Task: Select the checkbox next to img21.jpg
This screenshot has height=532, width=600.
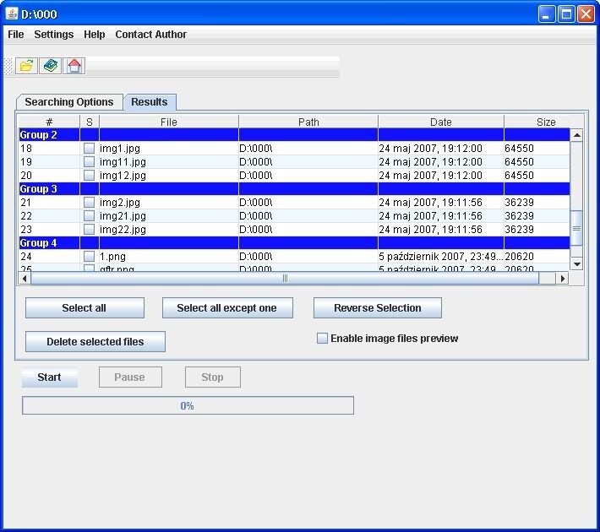Action: pos(90,215)
